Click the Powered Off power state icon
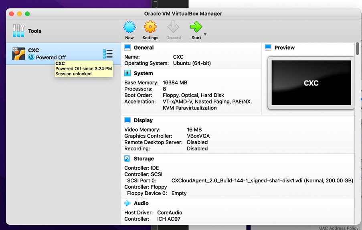The width and height of the screenshot is (362, 230). (x=31, y=57)
